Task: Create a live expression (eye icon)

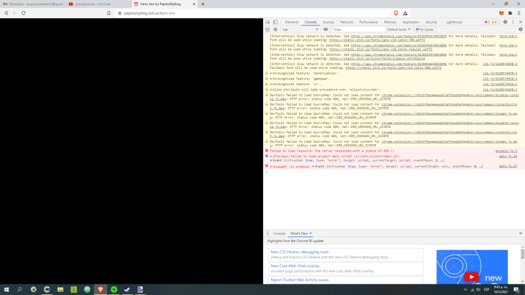Action: [325, 29]
